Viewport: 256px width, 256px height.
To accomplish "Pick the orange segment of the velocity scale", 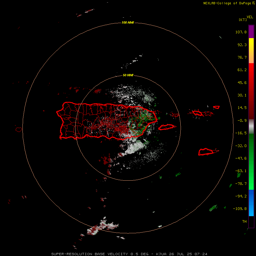I will pos(251,57).
